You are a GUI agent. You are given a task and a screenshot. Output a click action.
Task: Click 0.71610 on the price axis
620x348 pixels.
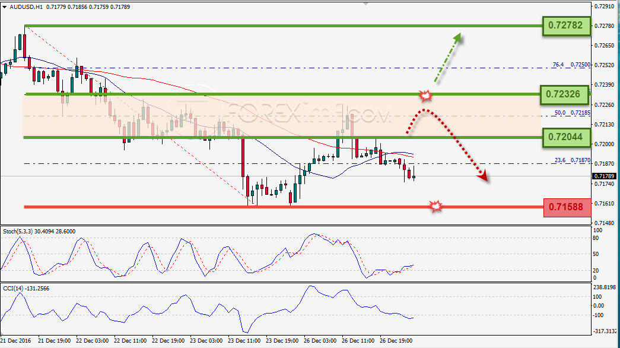coord(604,204)
